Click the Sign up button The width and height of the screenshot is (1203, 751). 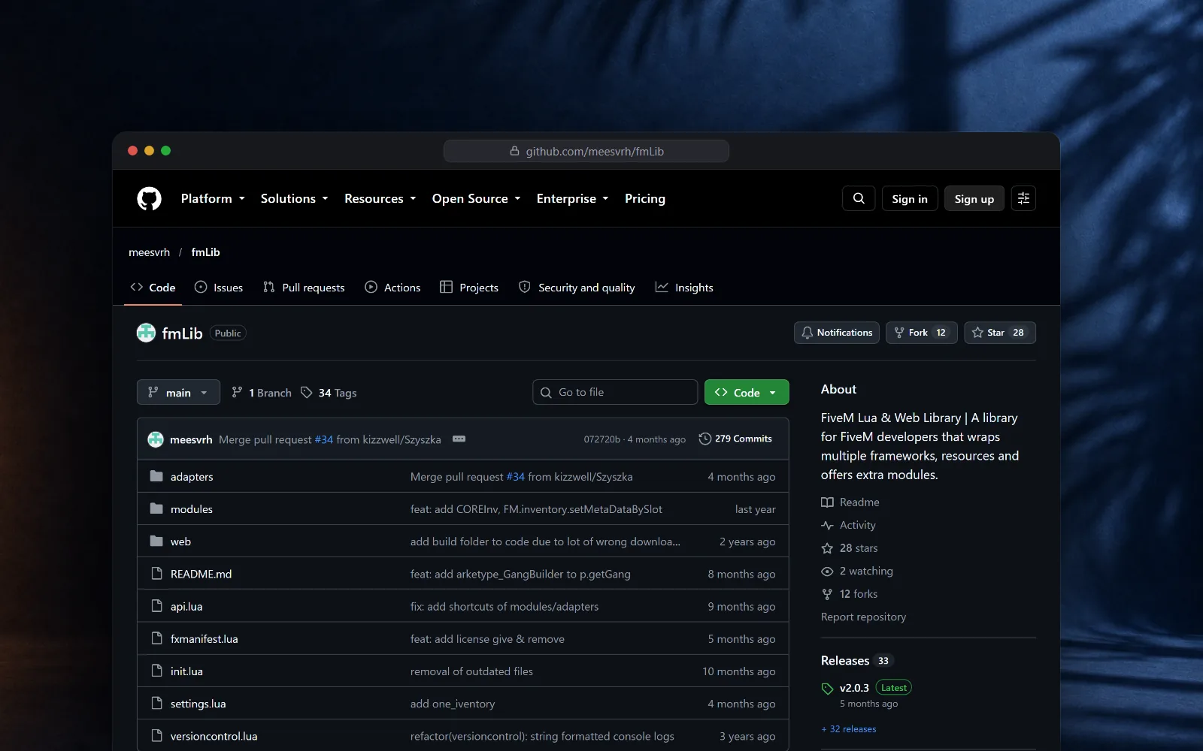click(x=974, y=198)
